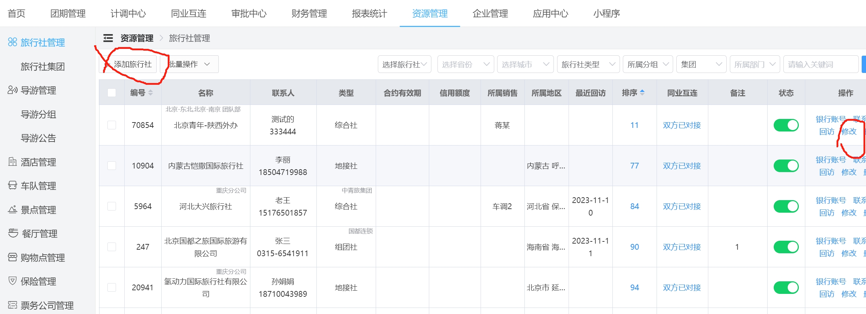Type in the 请输入关键词 search field

click(820, 64)
